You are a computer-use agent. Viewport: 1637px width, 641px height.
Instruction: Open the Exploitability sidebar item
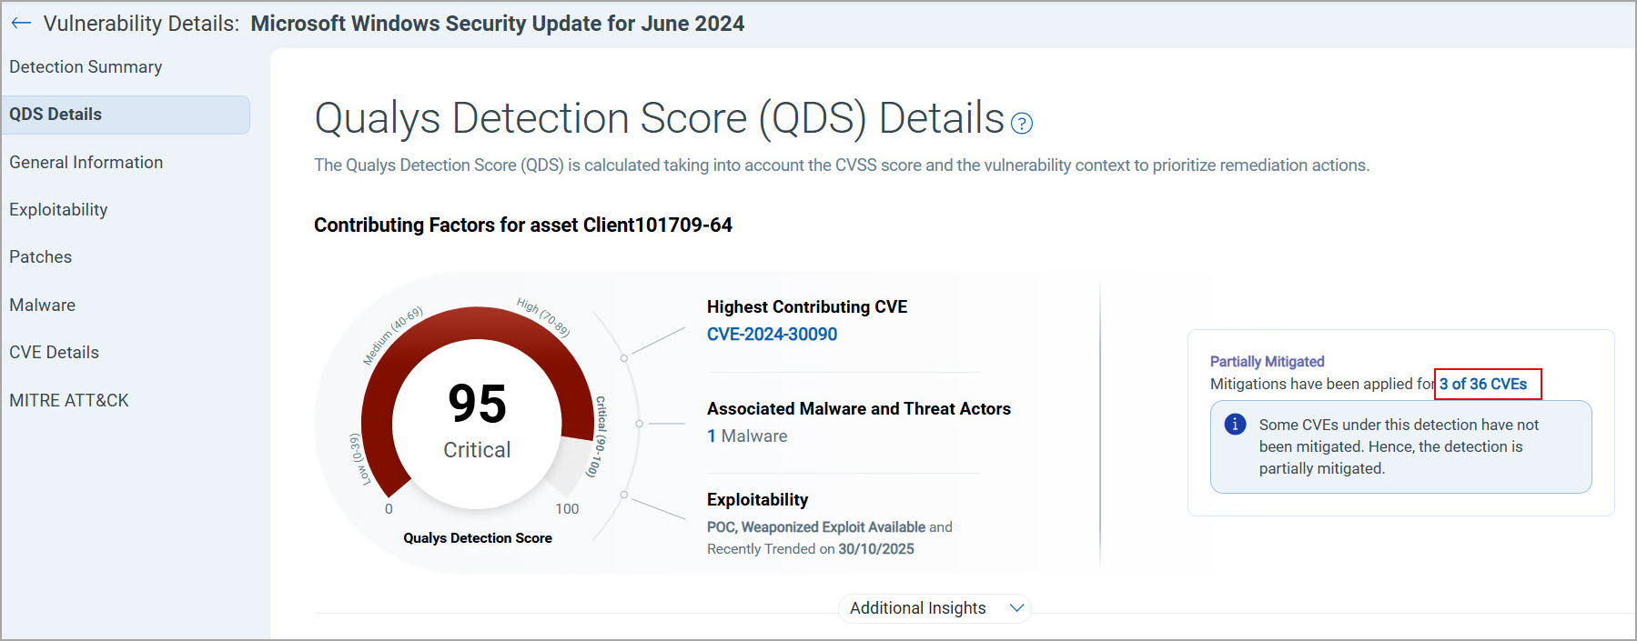[58, 210]
